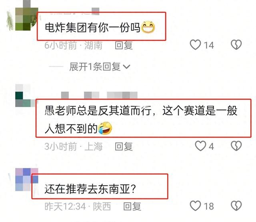The image size is (256, 222).
Task: Select comment text 电炸集团有你一份吗
Action: 92,28
